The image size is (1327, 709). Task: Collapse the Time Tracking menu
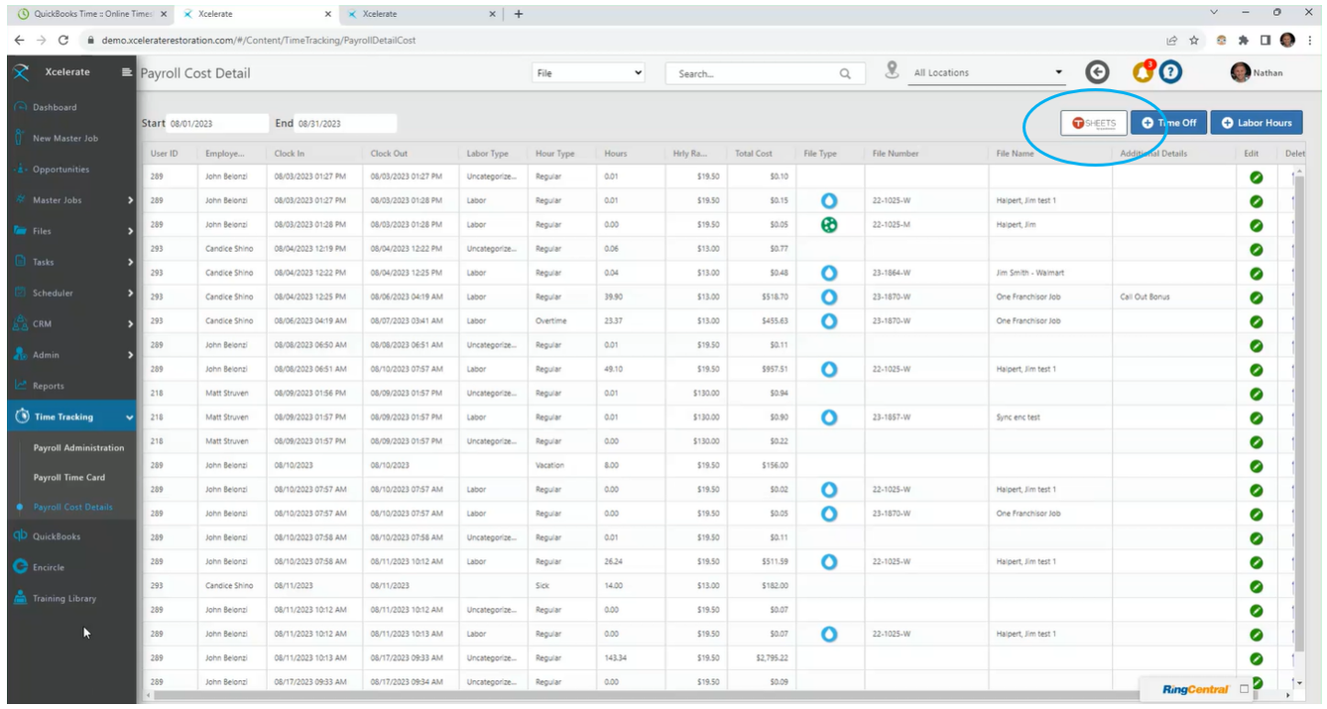tap(60, 415)
